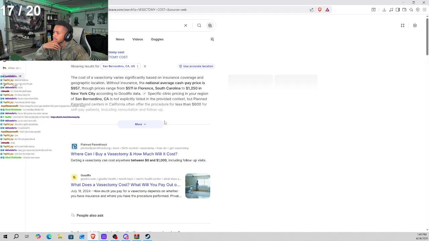The width and height of the screenshot is (429, 241).
Task: Switch to the Videos tab
Action: [x=137, y=39]
